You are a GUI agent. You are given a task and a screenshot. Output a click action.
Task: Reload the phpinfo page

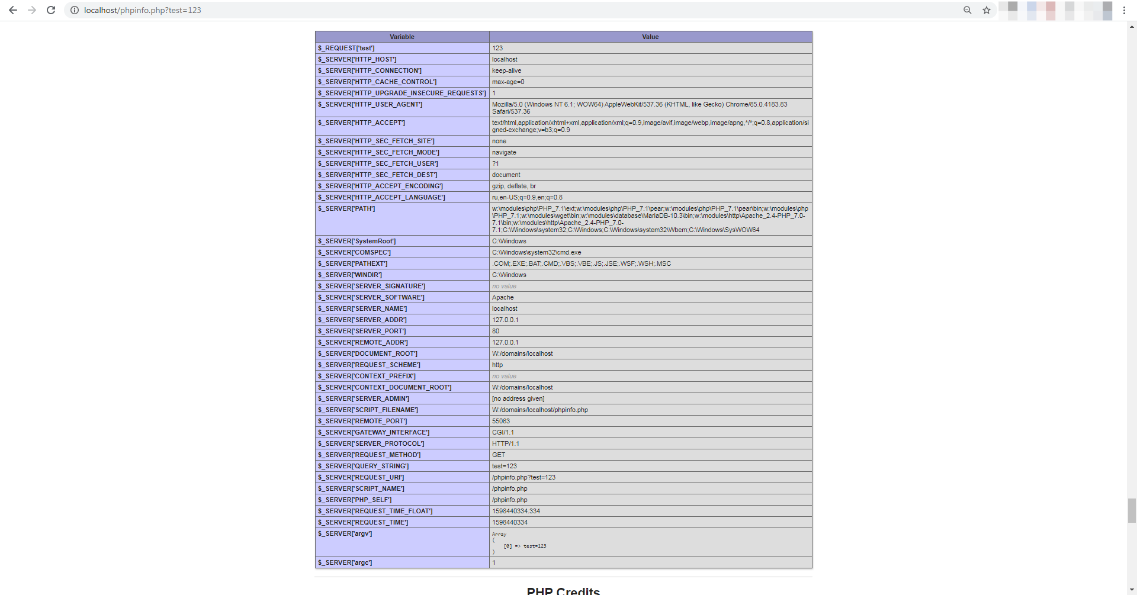click(51, 10)
